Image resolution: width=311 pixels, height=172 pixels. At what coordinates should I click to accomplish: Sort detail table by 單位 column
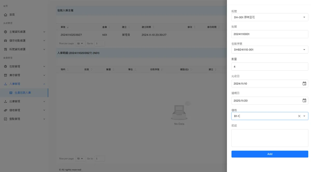pyautogui.click(x=135, y=70)
